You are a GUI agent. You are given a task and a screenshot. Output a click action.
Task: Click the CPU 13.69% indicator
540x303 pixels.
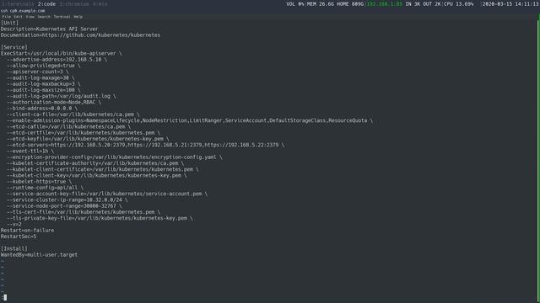pyautogui.click(x=458, y=4)
